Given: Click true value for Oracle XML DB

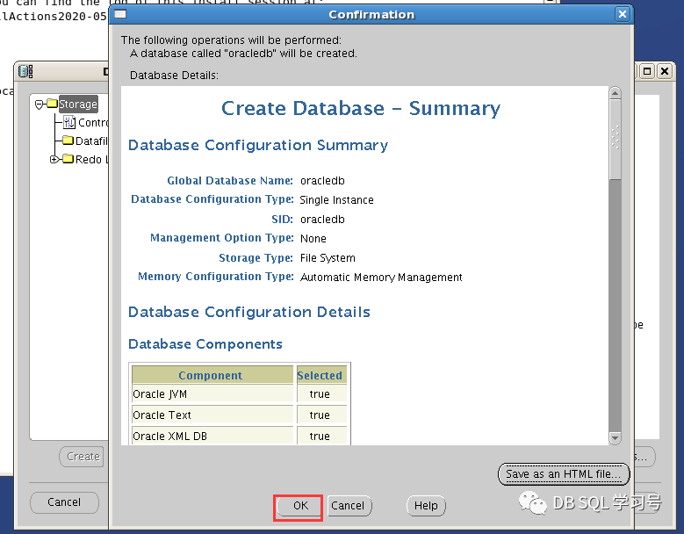Looking at the screenshot, I should pyautogui.click(x=320, y=436).
